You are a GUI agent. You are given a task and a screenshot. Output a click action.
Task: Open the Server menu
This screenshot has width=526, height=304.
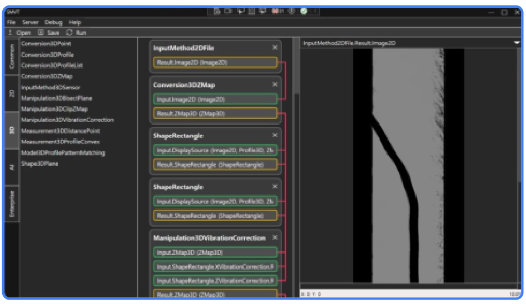point(30,22)
